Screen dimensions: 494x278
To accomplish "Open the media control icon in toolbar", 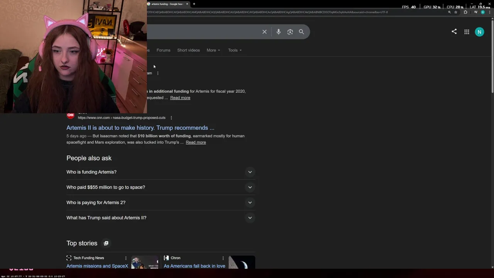I will click(x=475, y=12).
